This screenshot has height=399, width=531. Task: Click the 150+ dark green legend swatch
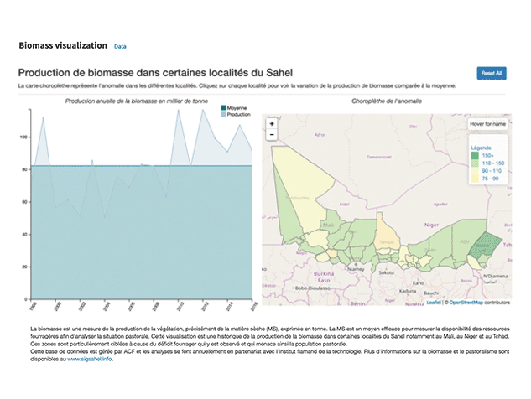coord(474,155)
